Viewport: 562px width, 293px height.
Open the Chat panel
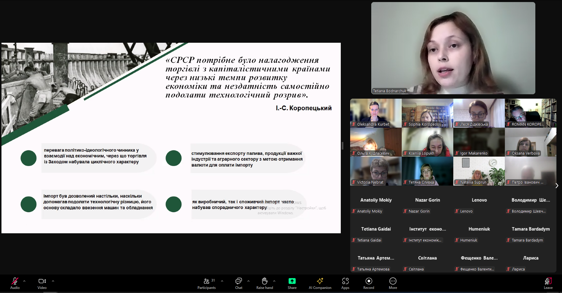click(x=239, y=283)
